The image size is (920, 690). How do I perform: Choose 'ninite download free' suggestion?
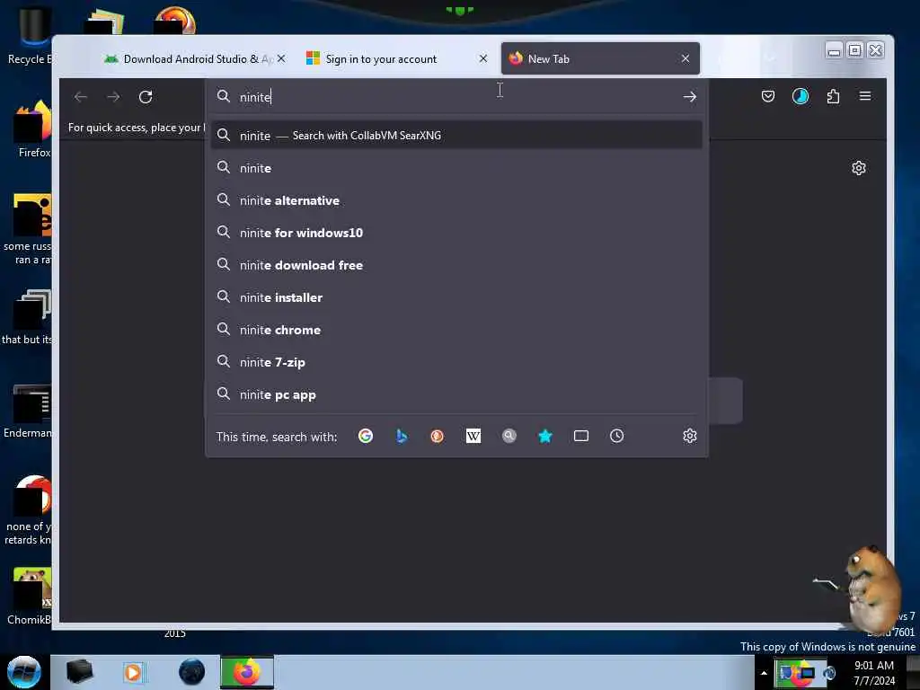pyautogui.click(x=456, y=265)
